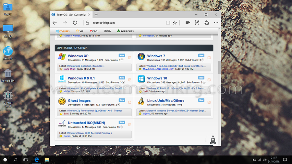Viewport: 292px width, 164px height.
Task: Click the Windows 10 tile logo
Action: coord(141,79)
